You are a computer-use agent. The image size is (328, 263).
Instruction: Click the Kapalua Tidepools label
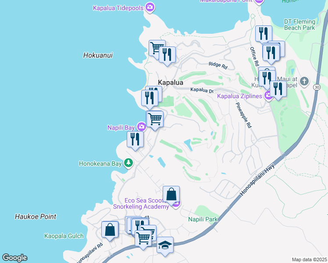pyautogui.click(x=118, y=8)
